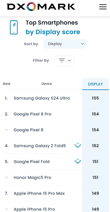Open Google Pixel 8 Pro entry
110x212 pixels.
(33, 114)
